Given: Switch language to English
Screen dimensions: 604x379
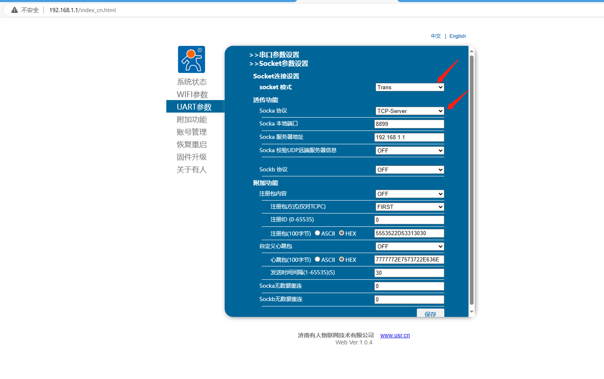Looking at the screenshot, I should (457, 36).
